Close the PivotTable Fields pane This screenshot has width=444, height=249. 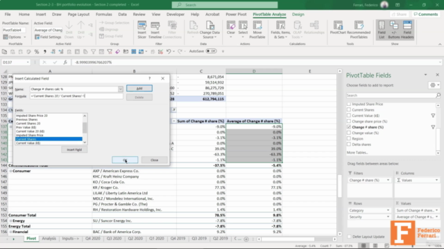438,75
